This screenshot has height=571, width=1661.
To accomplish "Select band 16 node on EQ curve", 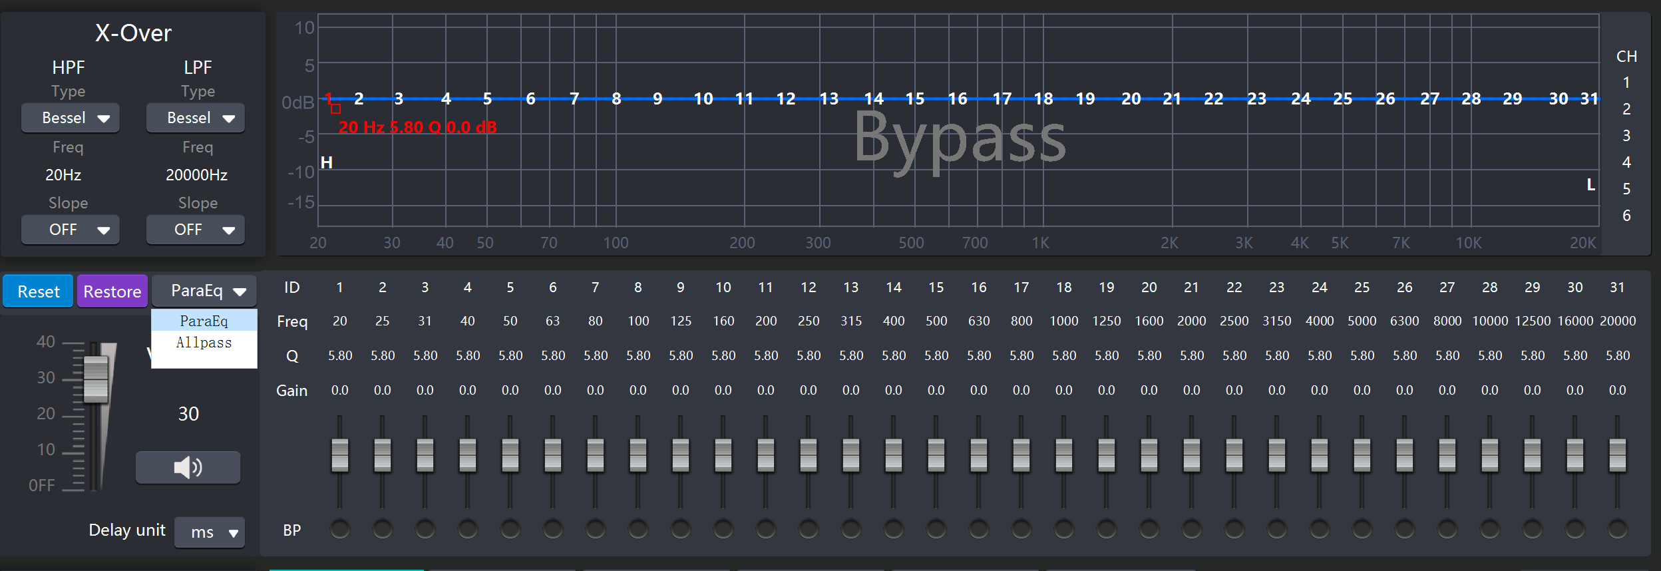I will point(957,99).
